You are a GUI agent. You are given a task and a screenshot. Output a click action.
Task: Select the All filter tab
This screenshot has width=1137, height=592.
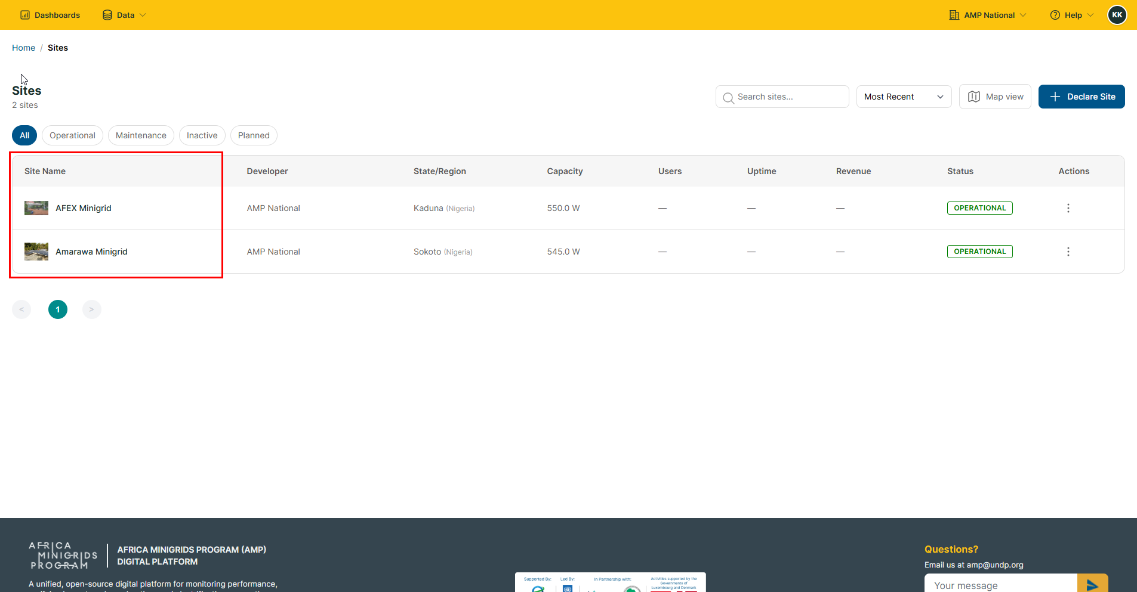24,135
